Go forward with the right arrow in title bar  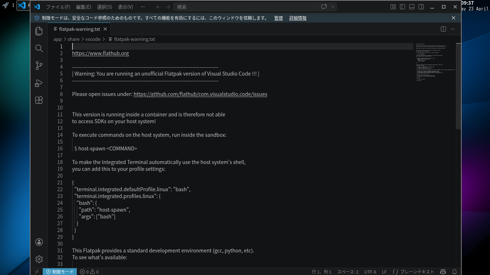168,7
